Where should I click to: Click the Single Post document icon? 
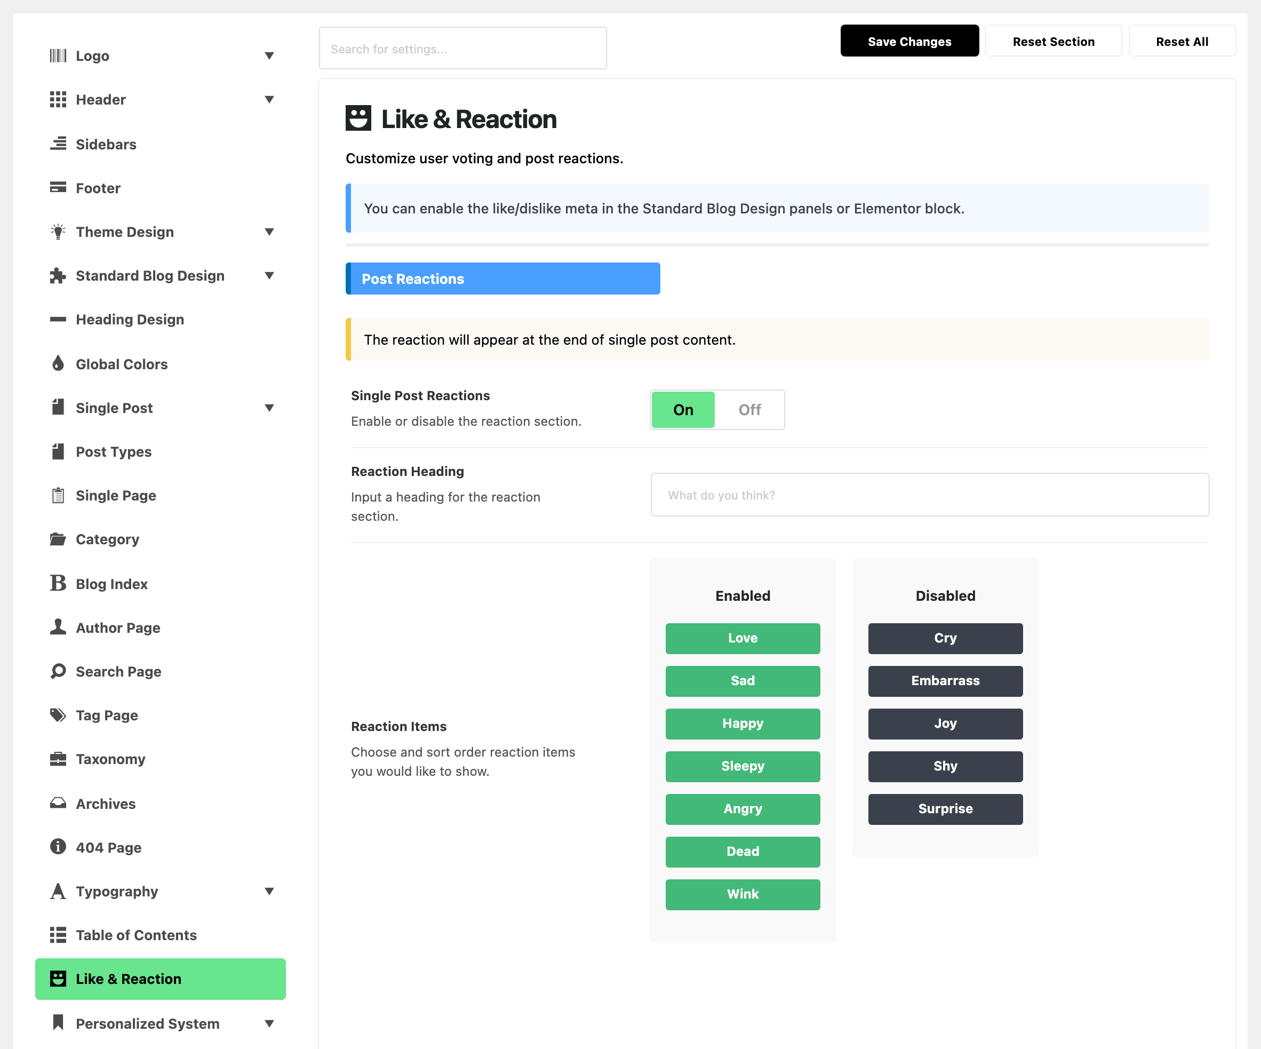tap(58, 407)
